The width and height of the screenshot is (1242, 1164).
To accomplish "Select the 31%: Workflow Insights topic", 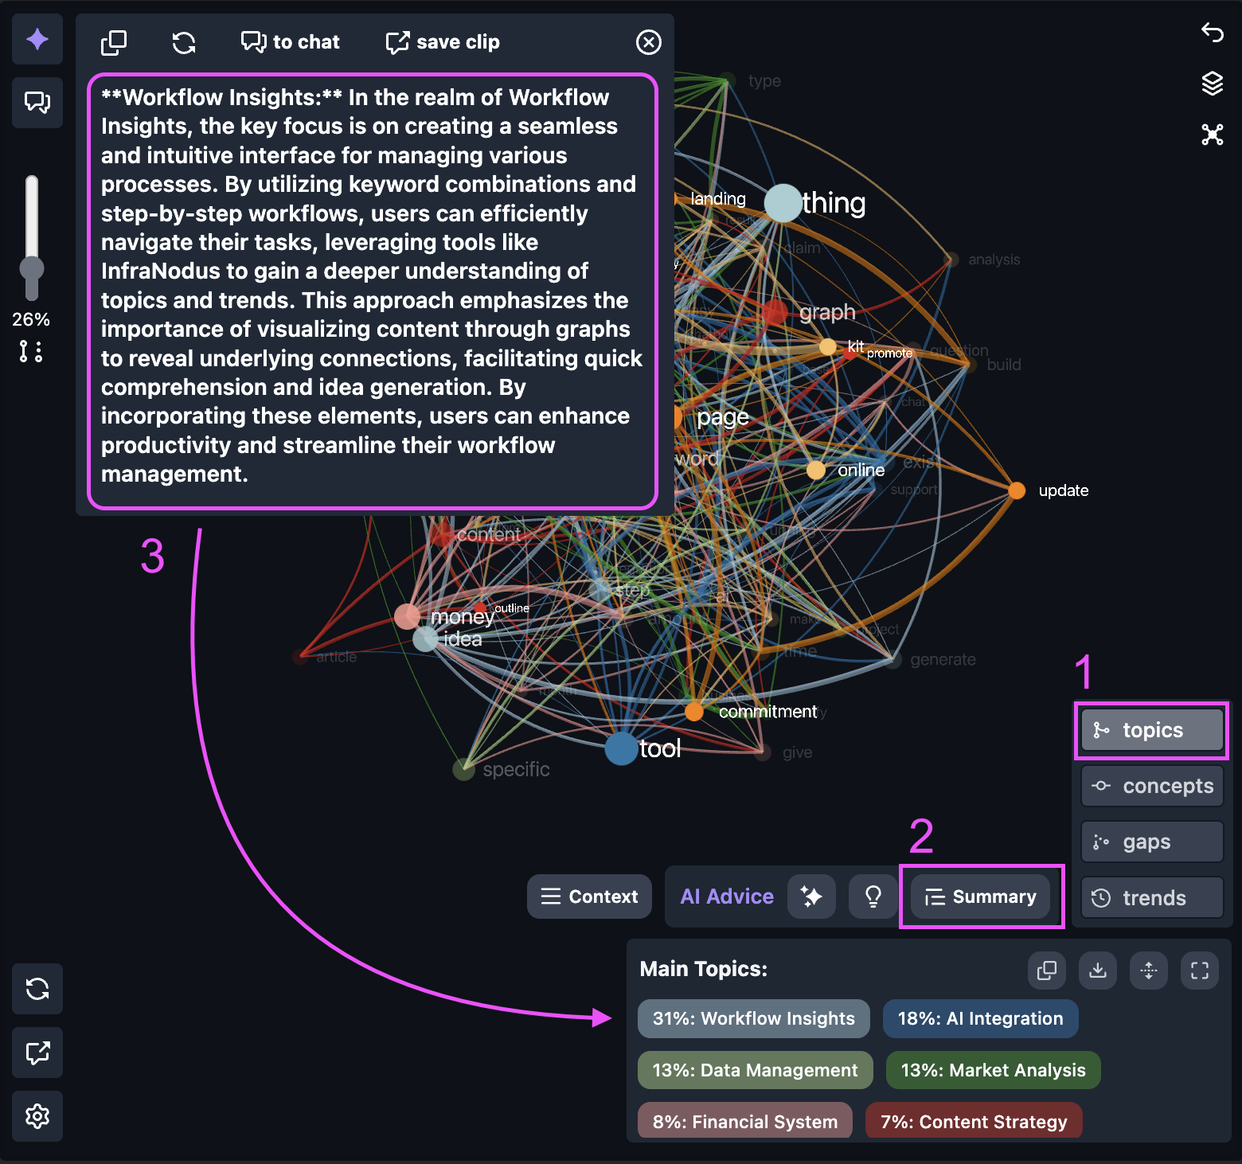I will (x=754, y=1018).
